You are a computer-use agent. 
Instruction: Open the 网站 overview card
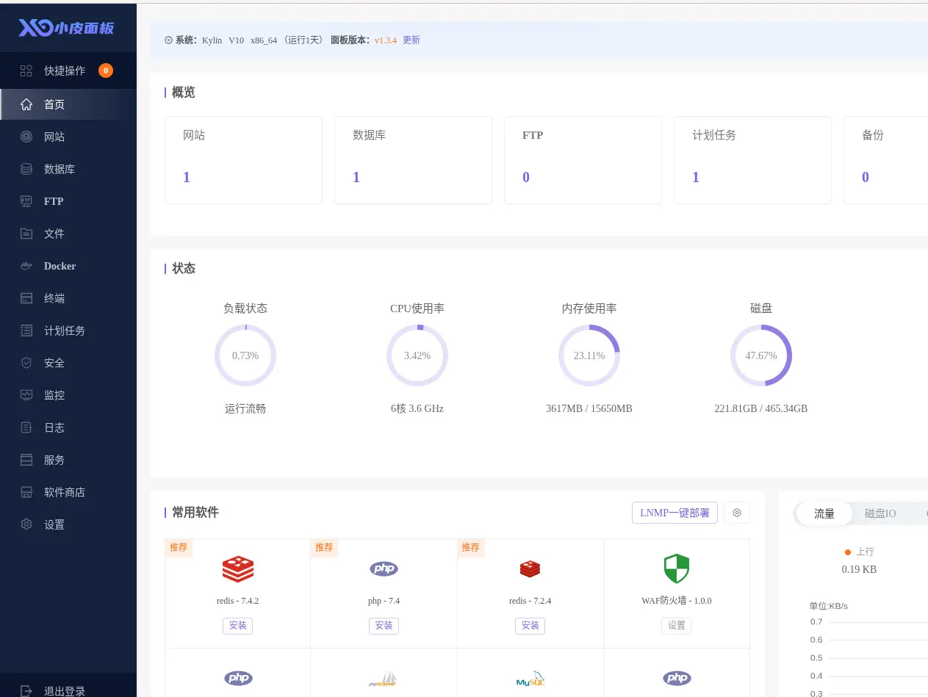pyautogui.click(x=243, y=160)
